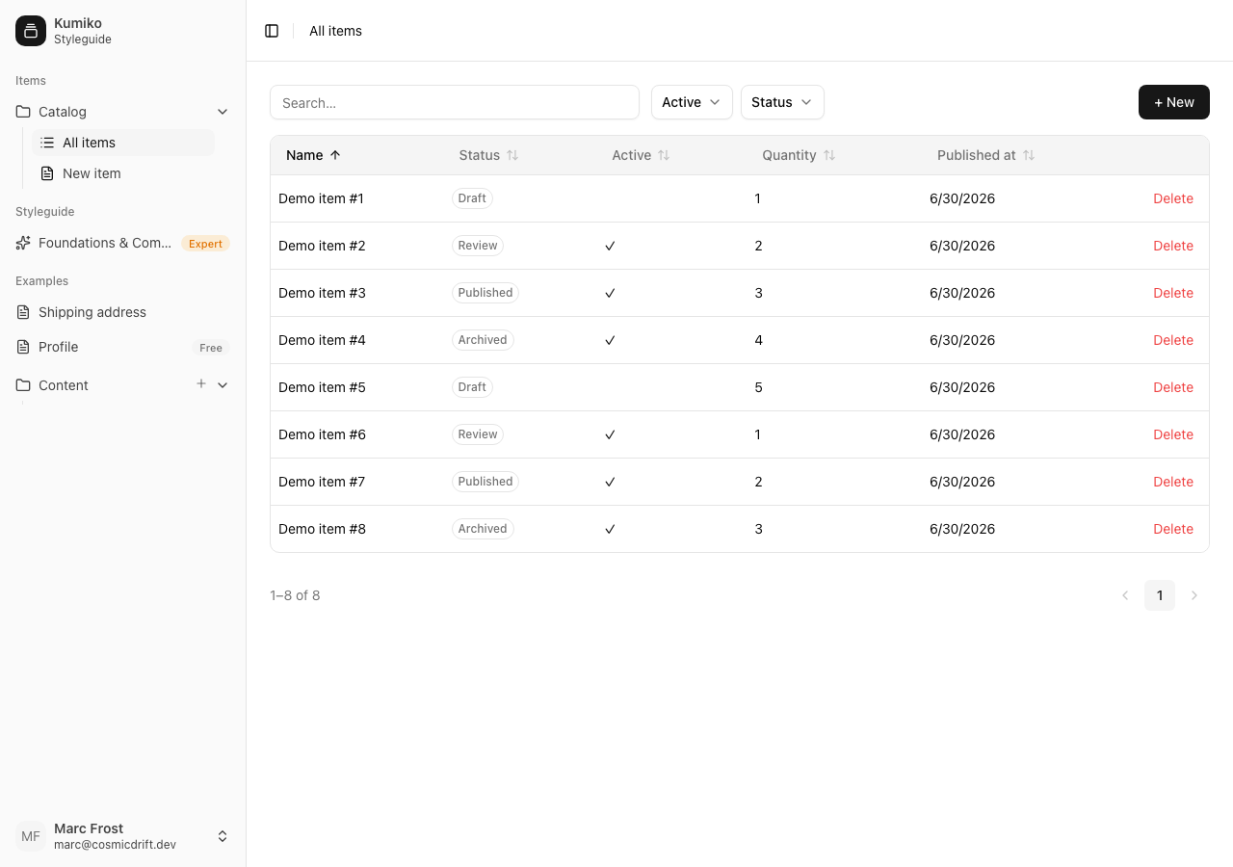Click the Published at sort icon
Viewport: 1233px width, 867px height.
[x=1029, y=155]
